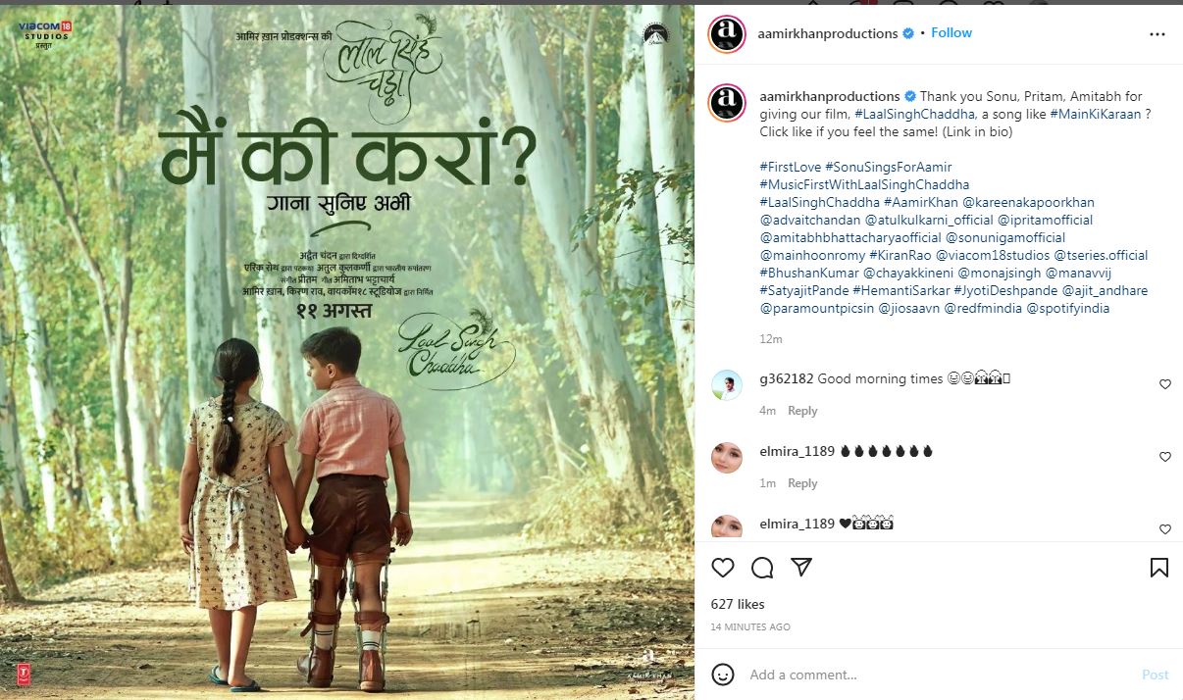Like the post with the heart icon
The height and width of the screenshot is (700, 1183).
[723, 568]
